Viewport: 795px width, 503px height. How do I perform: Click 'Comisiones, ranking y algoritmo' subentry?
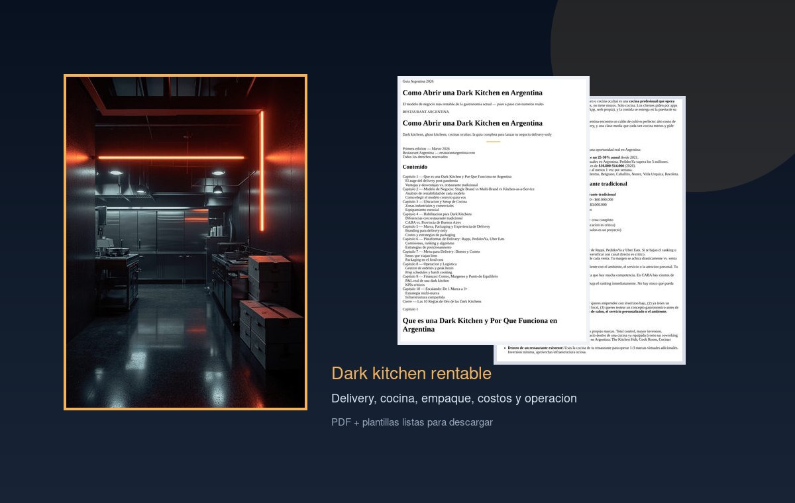[429, 243]
